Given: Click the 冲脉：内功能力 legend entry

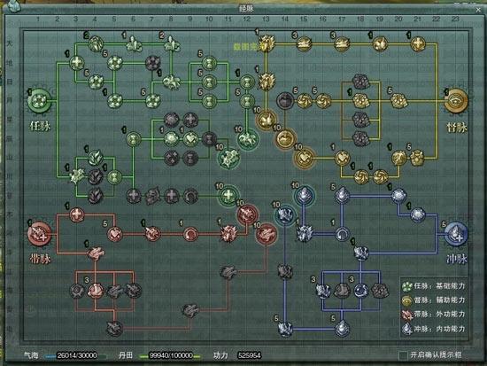Looking at the screenshot, I should click(434, 329).
